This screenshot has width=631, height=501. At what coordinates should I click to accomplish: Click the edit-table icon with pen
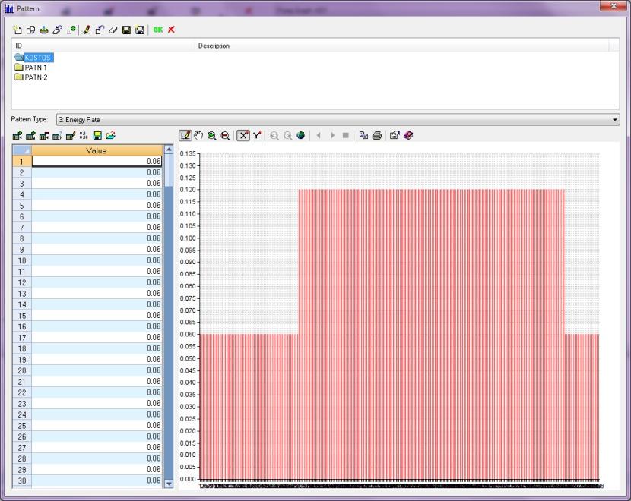71,136
